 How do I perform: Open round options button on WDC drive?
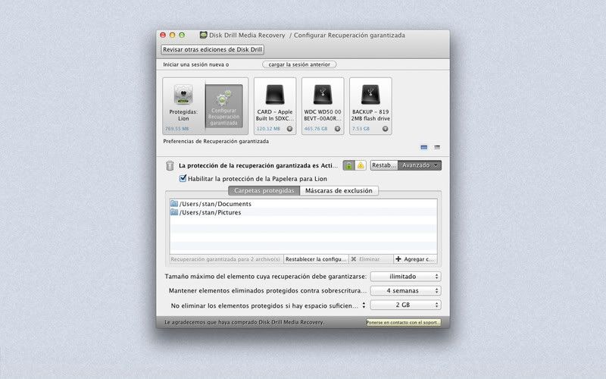click(337, 129)
